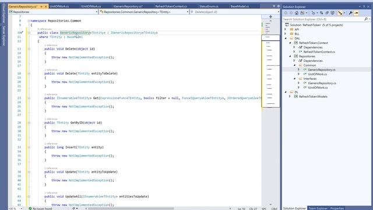The image size is (373, 210).
Task: Open Properties wrench icon in Solution Explorer
Action: (x=350, y=13)
